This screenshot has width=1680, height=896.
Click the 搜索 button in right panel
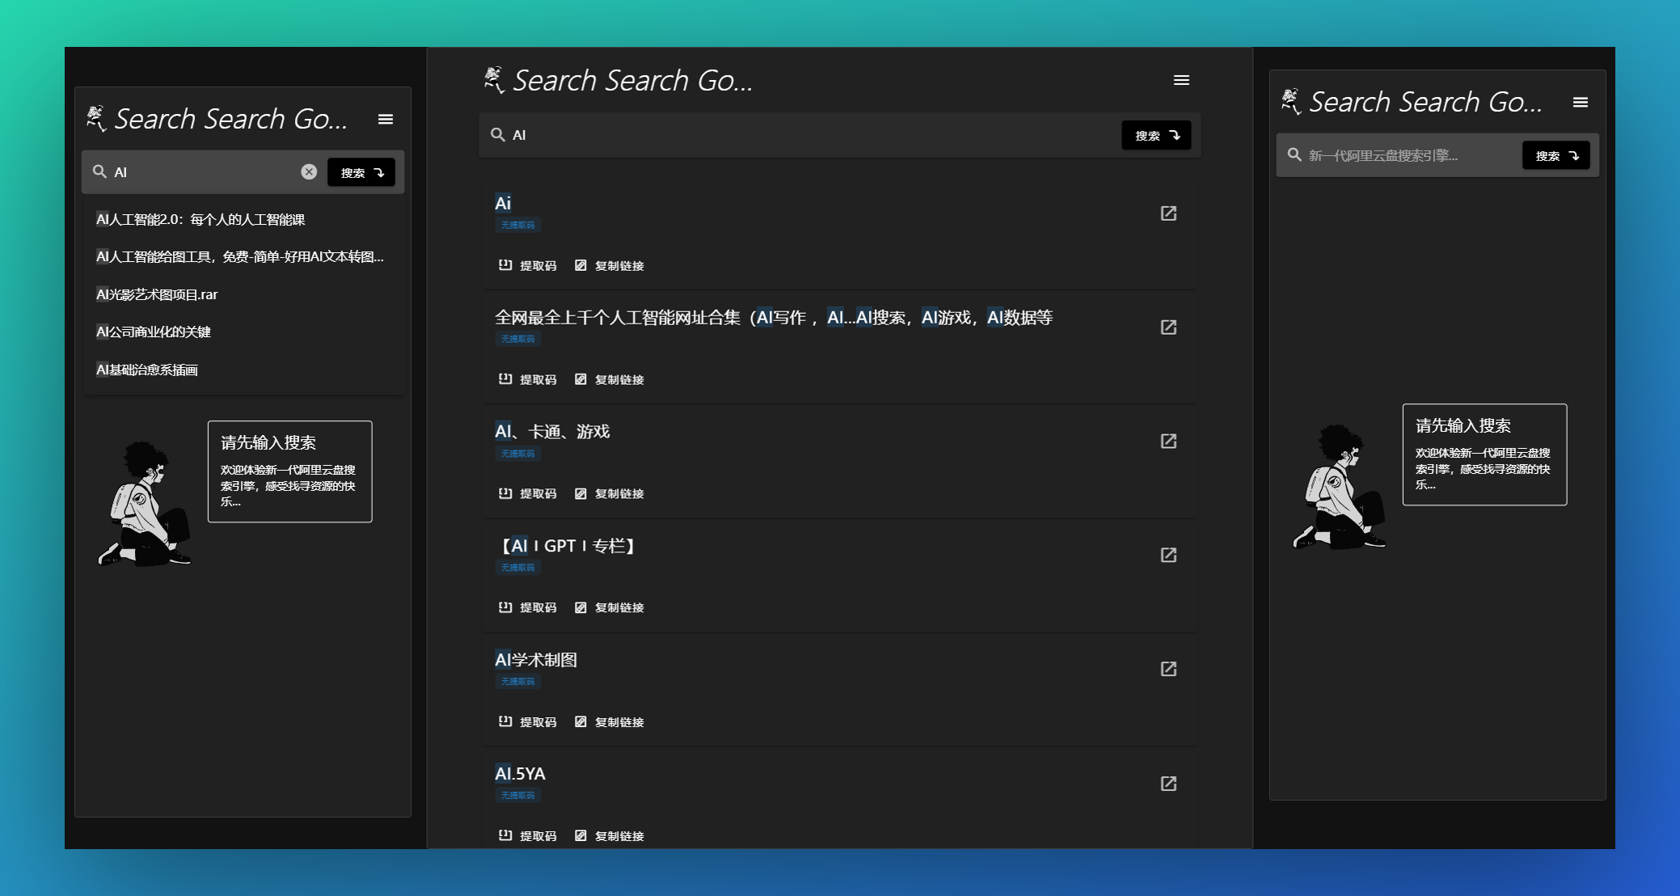1555,156
